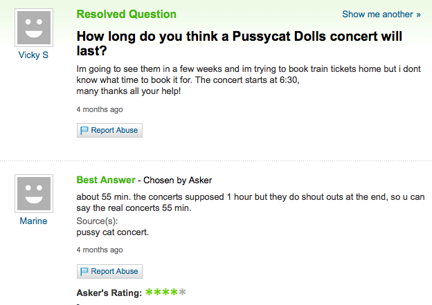Click the Resolved Question heading
432x305 pixels.
127,15
